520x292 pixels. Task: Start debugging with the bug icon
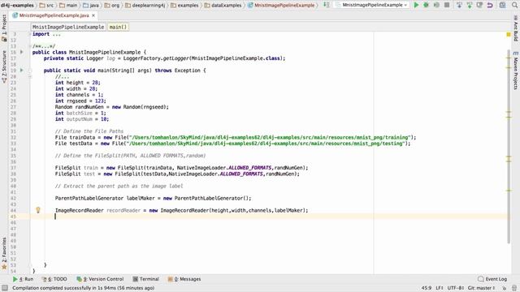[x=426, y=5]
